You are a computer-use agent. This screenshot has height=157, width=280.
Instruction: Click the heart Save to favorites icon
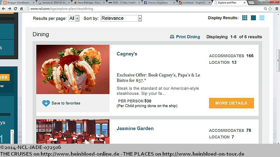point(46,103)
